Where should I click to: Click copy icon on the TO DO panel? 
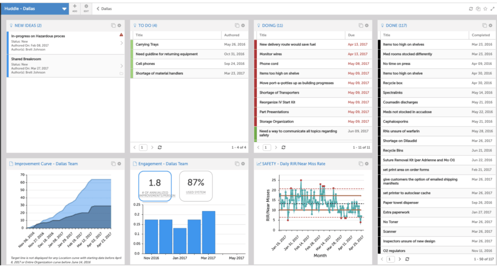pos(237,25)
